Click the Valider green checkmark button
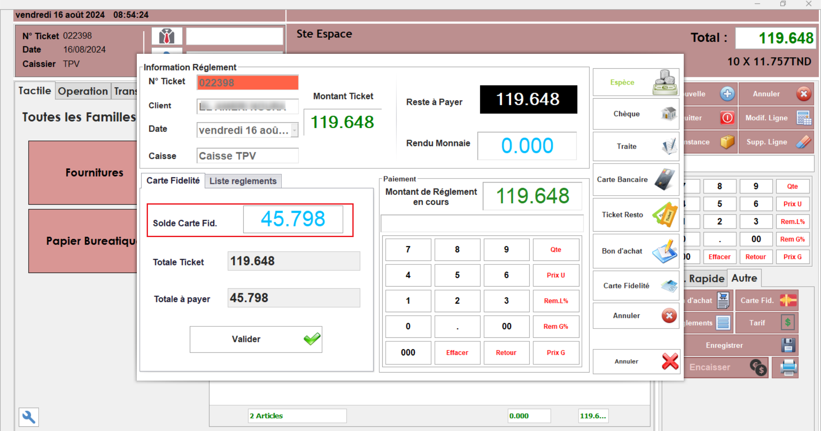The width and height of the screenshot is (821, 431). pyautogui.click(x=256, y=339)
